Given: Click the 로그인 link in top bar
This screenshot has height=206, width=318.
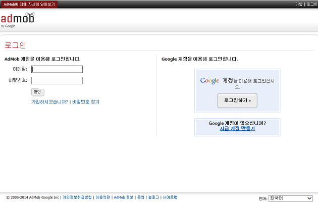Looking at the screenshot, I should (312, 4).
